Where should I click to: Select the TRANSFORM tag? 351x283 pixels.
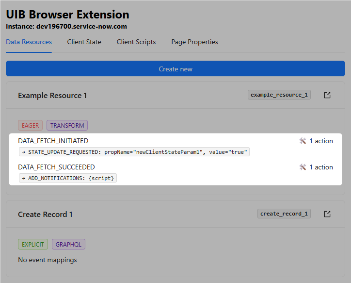tap(67, 126)
